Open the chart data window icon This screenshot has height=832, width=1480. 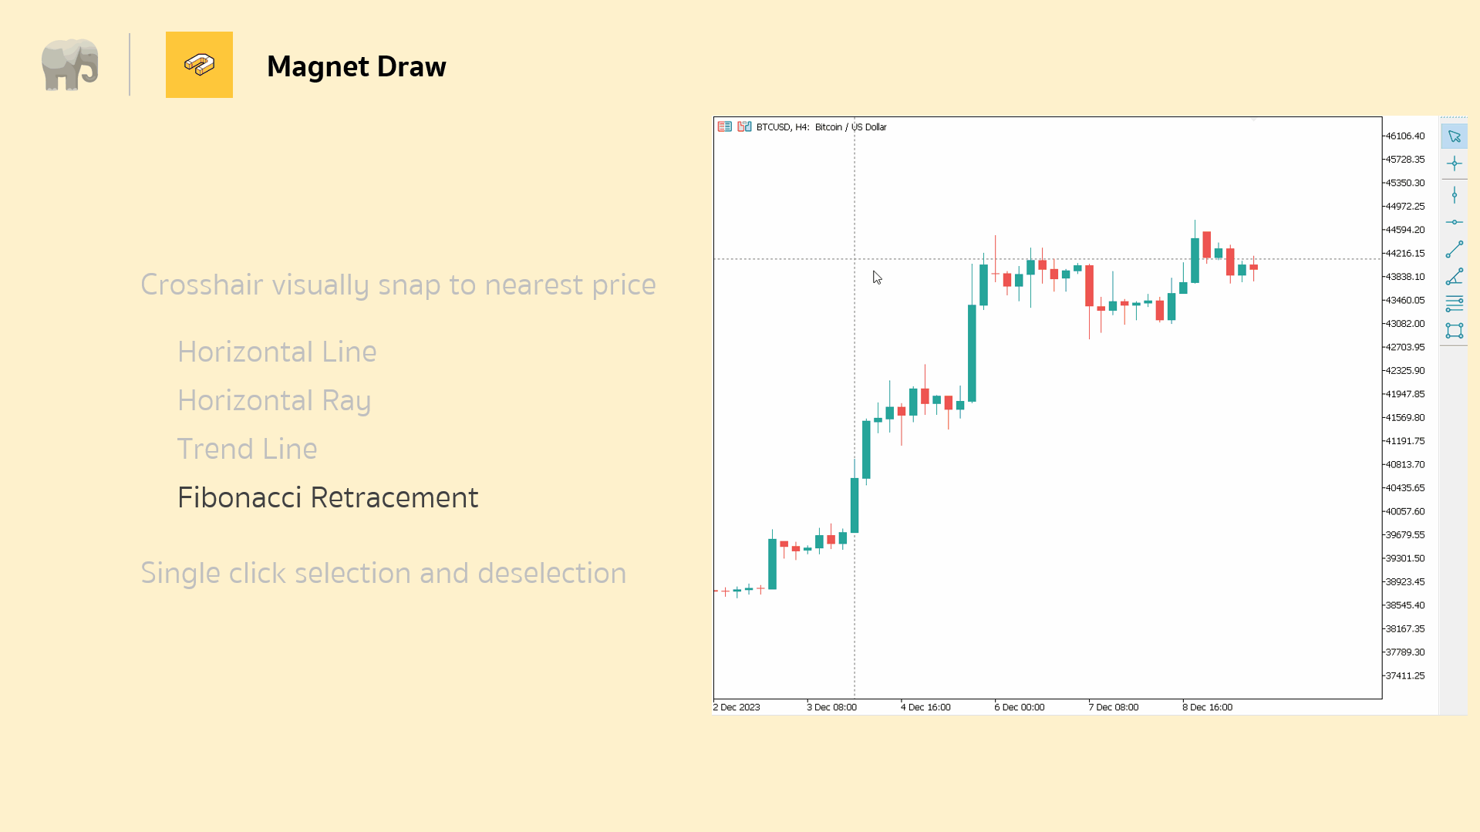click(x=725, y=126)
